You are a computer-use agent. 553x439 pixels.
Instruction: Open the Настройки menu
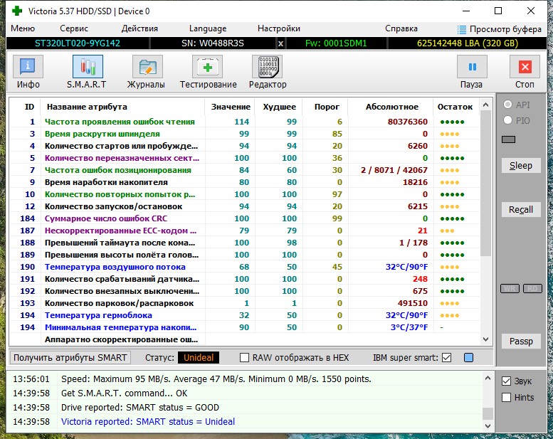[279, 28]
